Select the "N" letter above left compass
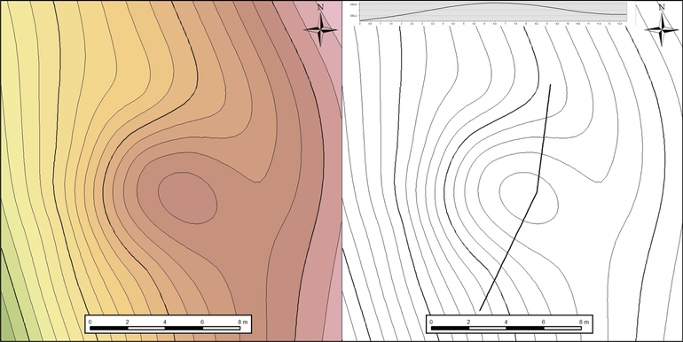 [320, 7]
